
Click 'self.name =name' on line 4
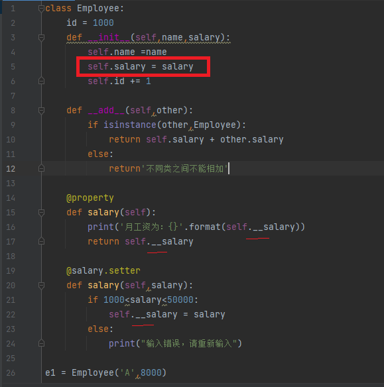coord(127,52)
